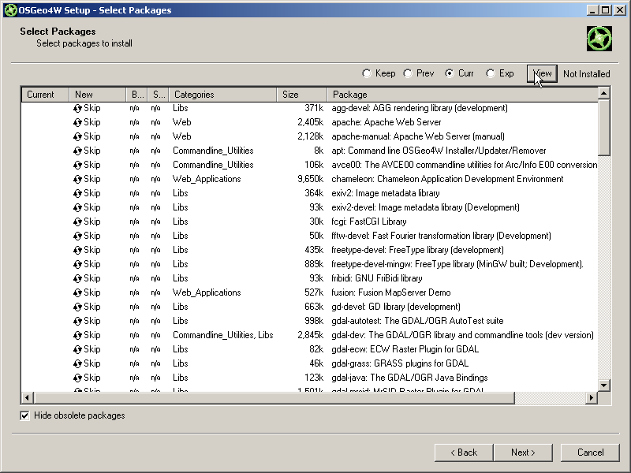Click the Categories column header
The width and height of the screenshot is (631, 473).
(x=222, y=95)
